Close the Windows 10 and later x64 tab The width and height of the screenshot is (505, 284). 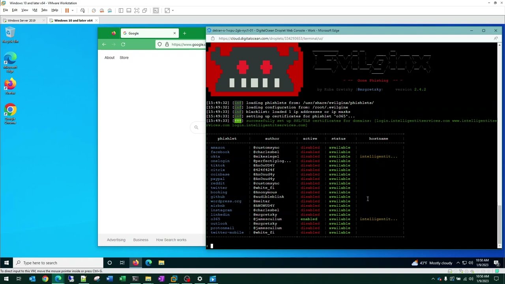point(96,20)
